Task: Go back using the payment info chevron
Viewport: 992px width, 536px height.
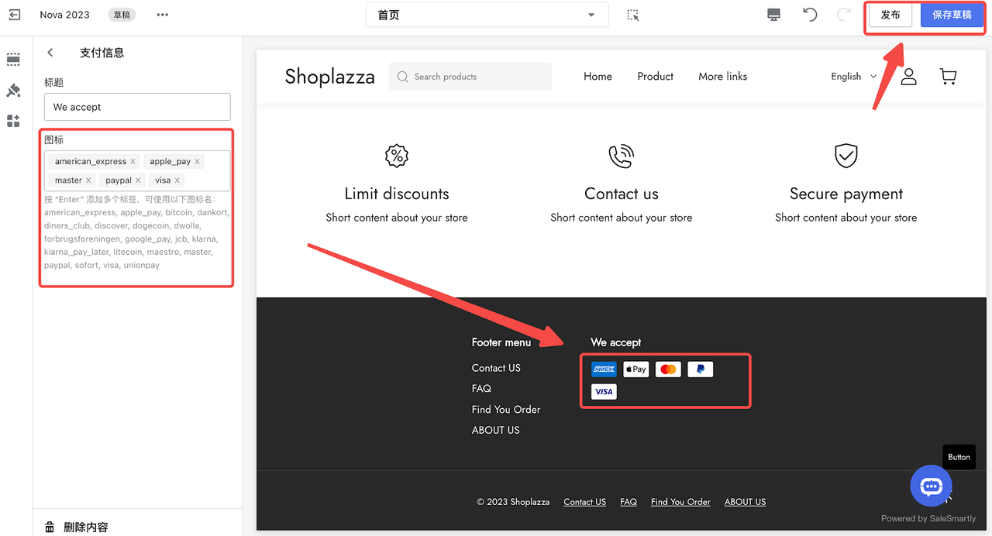Action: pyautogui.click(x=50, y=53)
